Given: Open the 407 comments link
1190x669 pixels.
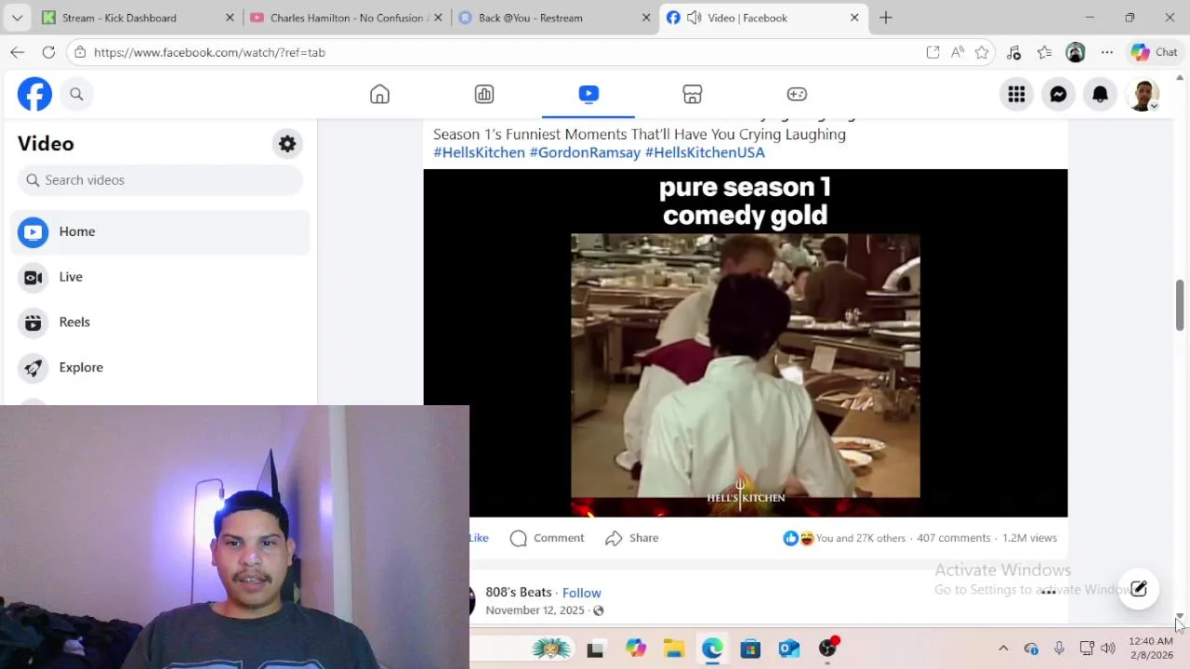Looking at the screenshot, I should pos(953,538).
